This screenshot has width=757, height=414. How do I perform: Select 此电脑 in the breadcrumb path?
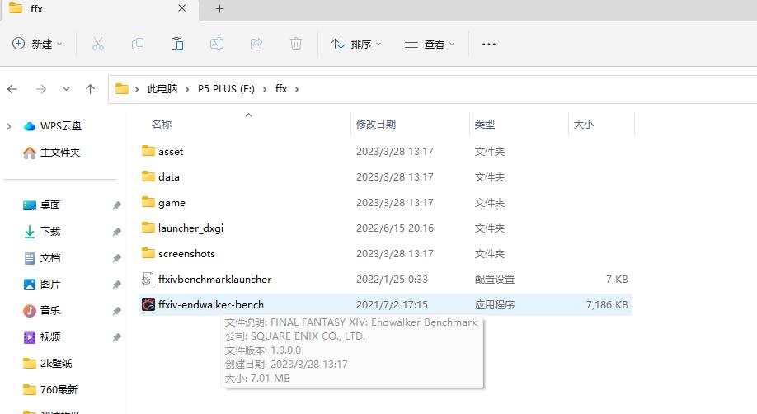click(162, 89)
